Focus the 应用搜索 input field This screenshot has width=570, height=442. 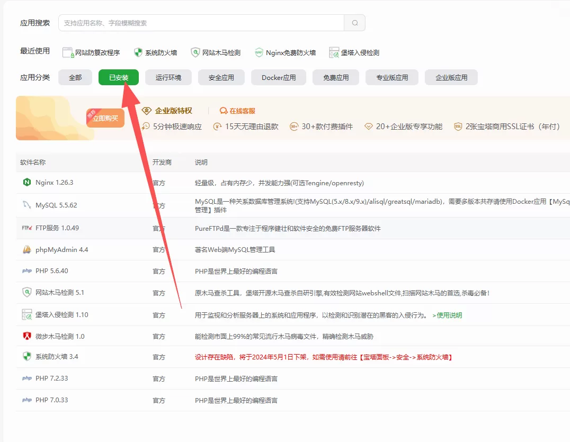click(201, 23)
